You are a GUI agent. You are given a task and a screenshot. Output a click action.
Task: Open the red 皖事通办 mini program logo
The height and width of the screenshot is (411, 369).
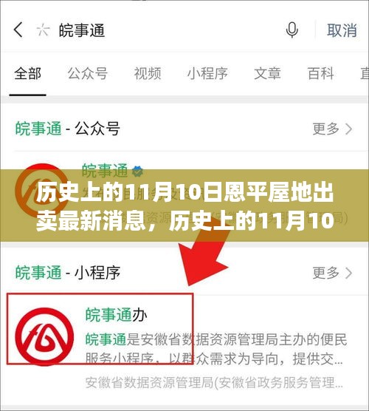coord(44,336)
